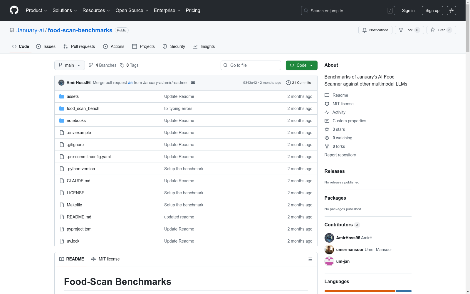Viewport: 470px width, 294px height.
Task: Click the Sign in link
Action: coord(408,11)
